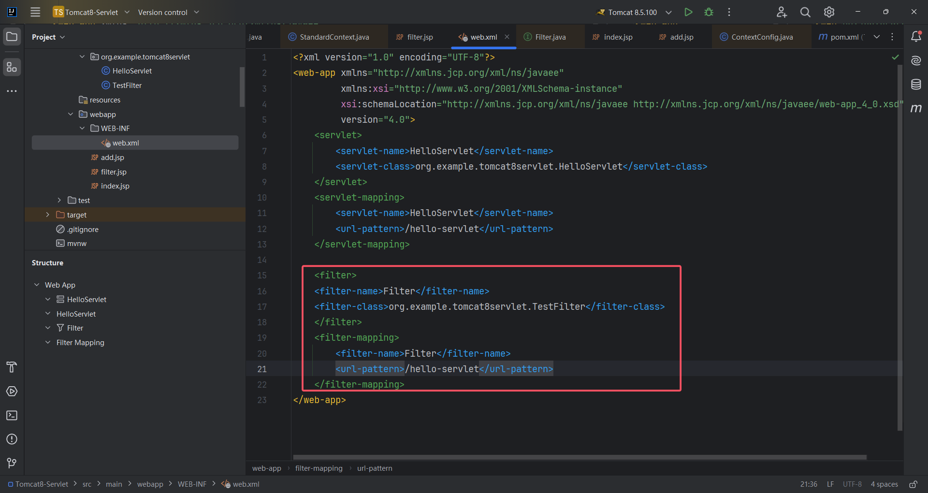Open the Tomcat8-Servlet project dropdown
This screenshot has height=493, width=928.
point(92,12)
